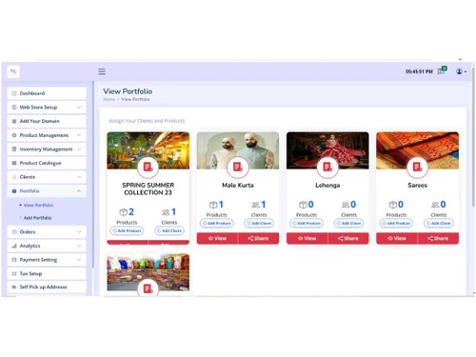This screenshot has width=476, height=357.
Task: Click the red document icon on Spring Summer card
Action: tap(148, 167)
